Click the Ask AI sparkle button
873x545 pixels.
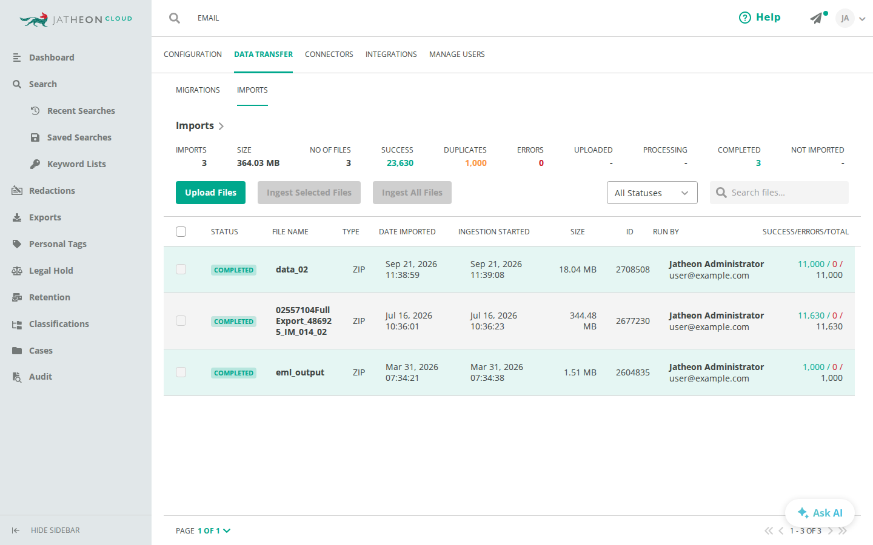(820, 513)
